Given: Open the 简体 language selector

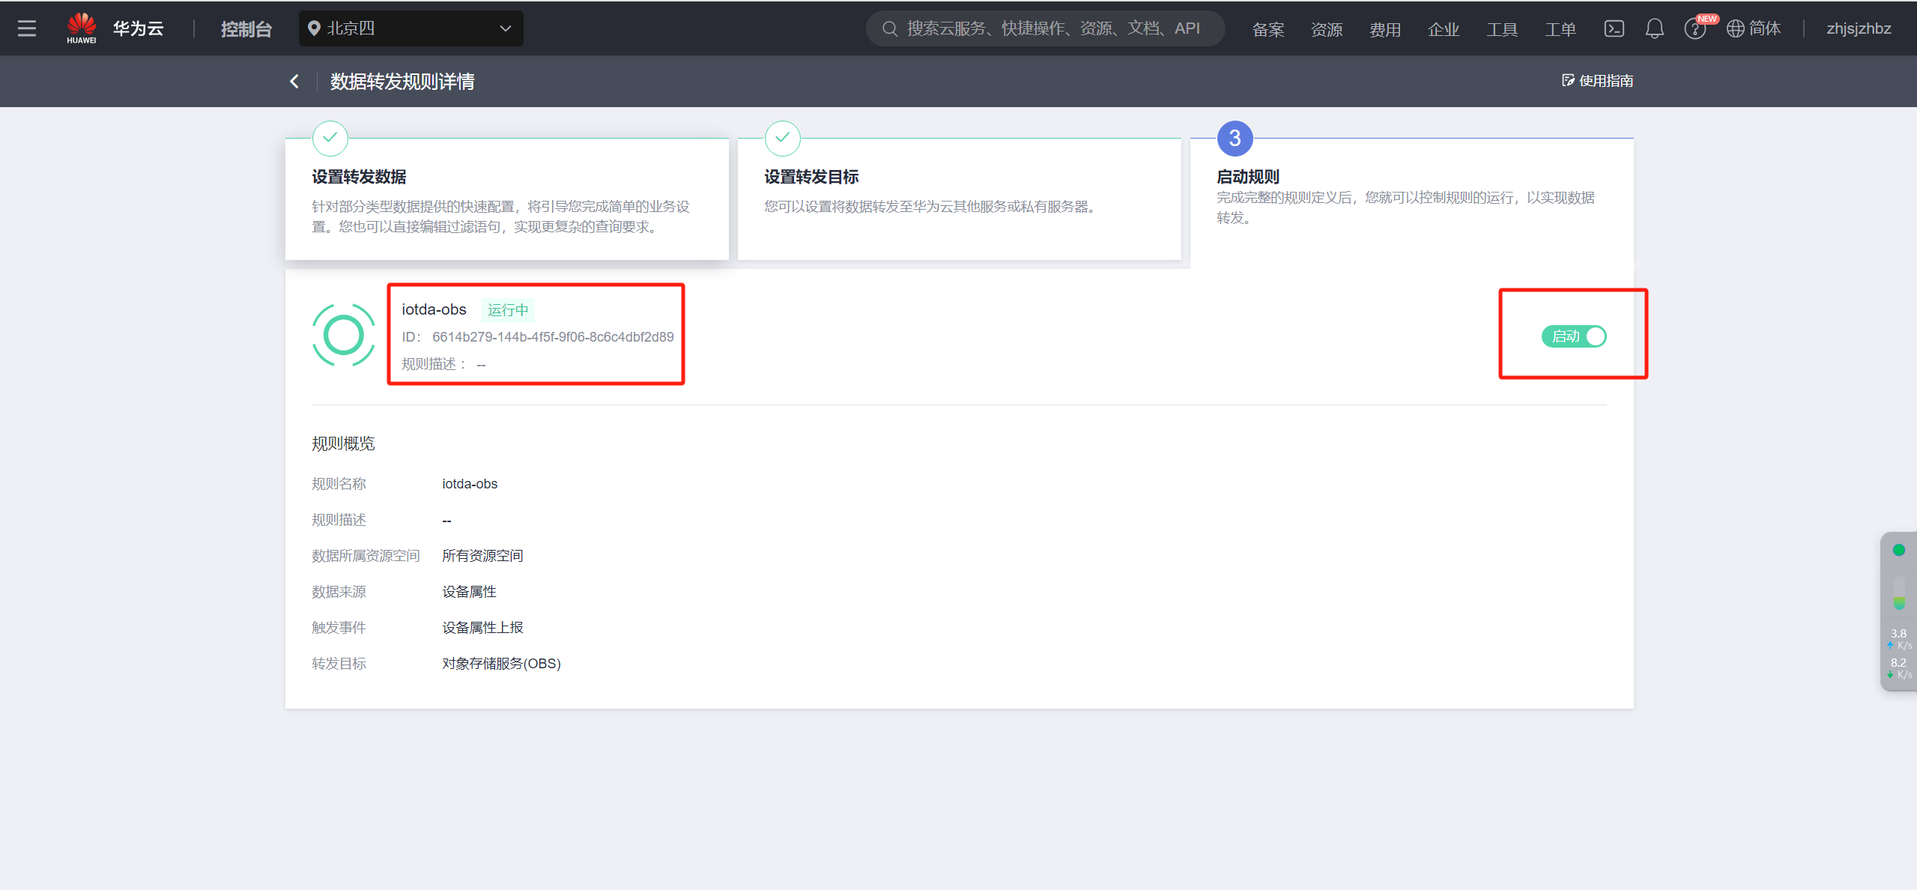Looking at the screenshot, I should point(1764,28).
